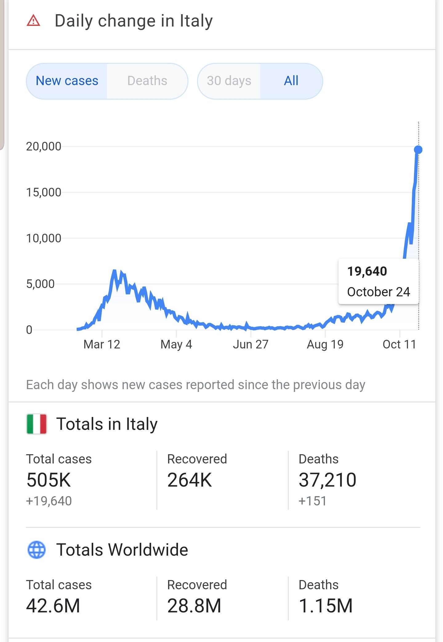Select worldwide recovered 28.8M figure
Screen dimensions: 443x642
(x=194, y=606)
